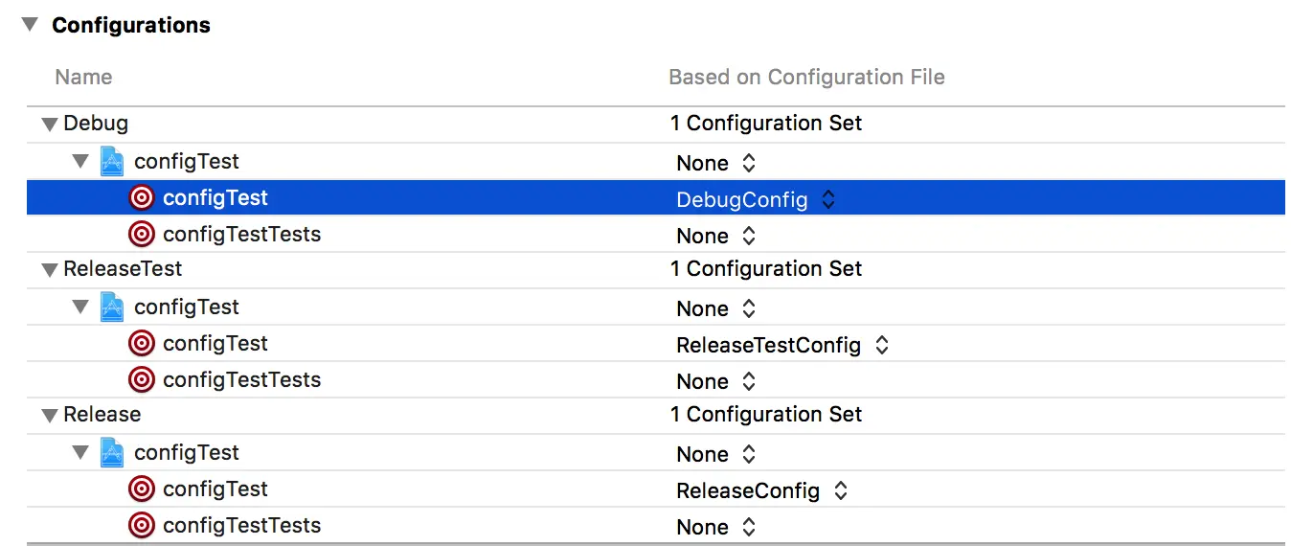Click target icon for configTestTests under Release
The height and width of the screenshot is (546, 1291).
142,526
